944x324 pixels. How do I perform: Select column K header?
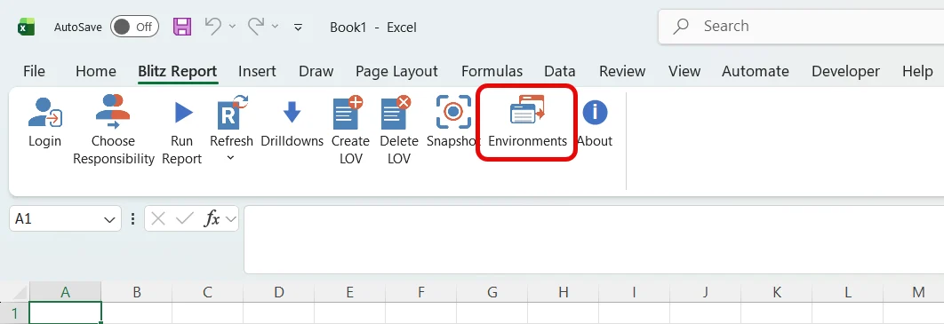pos(777,292)
